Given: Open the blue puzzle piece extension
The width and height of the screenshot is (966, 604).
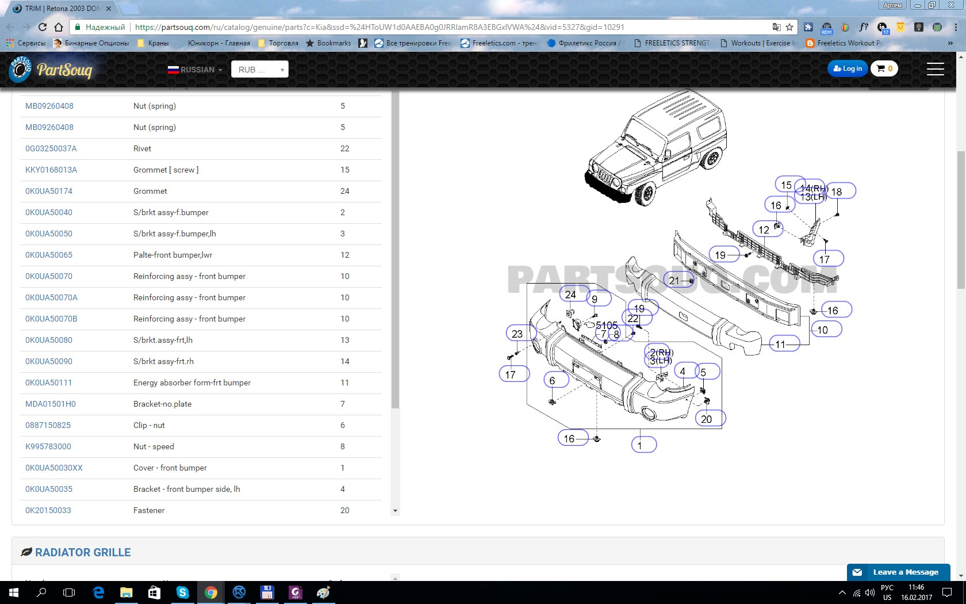Looking at the screenshot, I should 808,27.
